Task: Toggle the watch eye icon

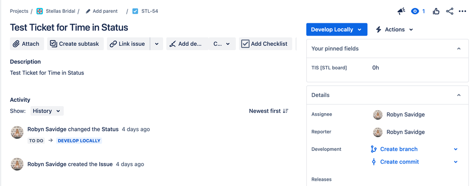Action: (414, 11)
